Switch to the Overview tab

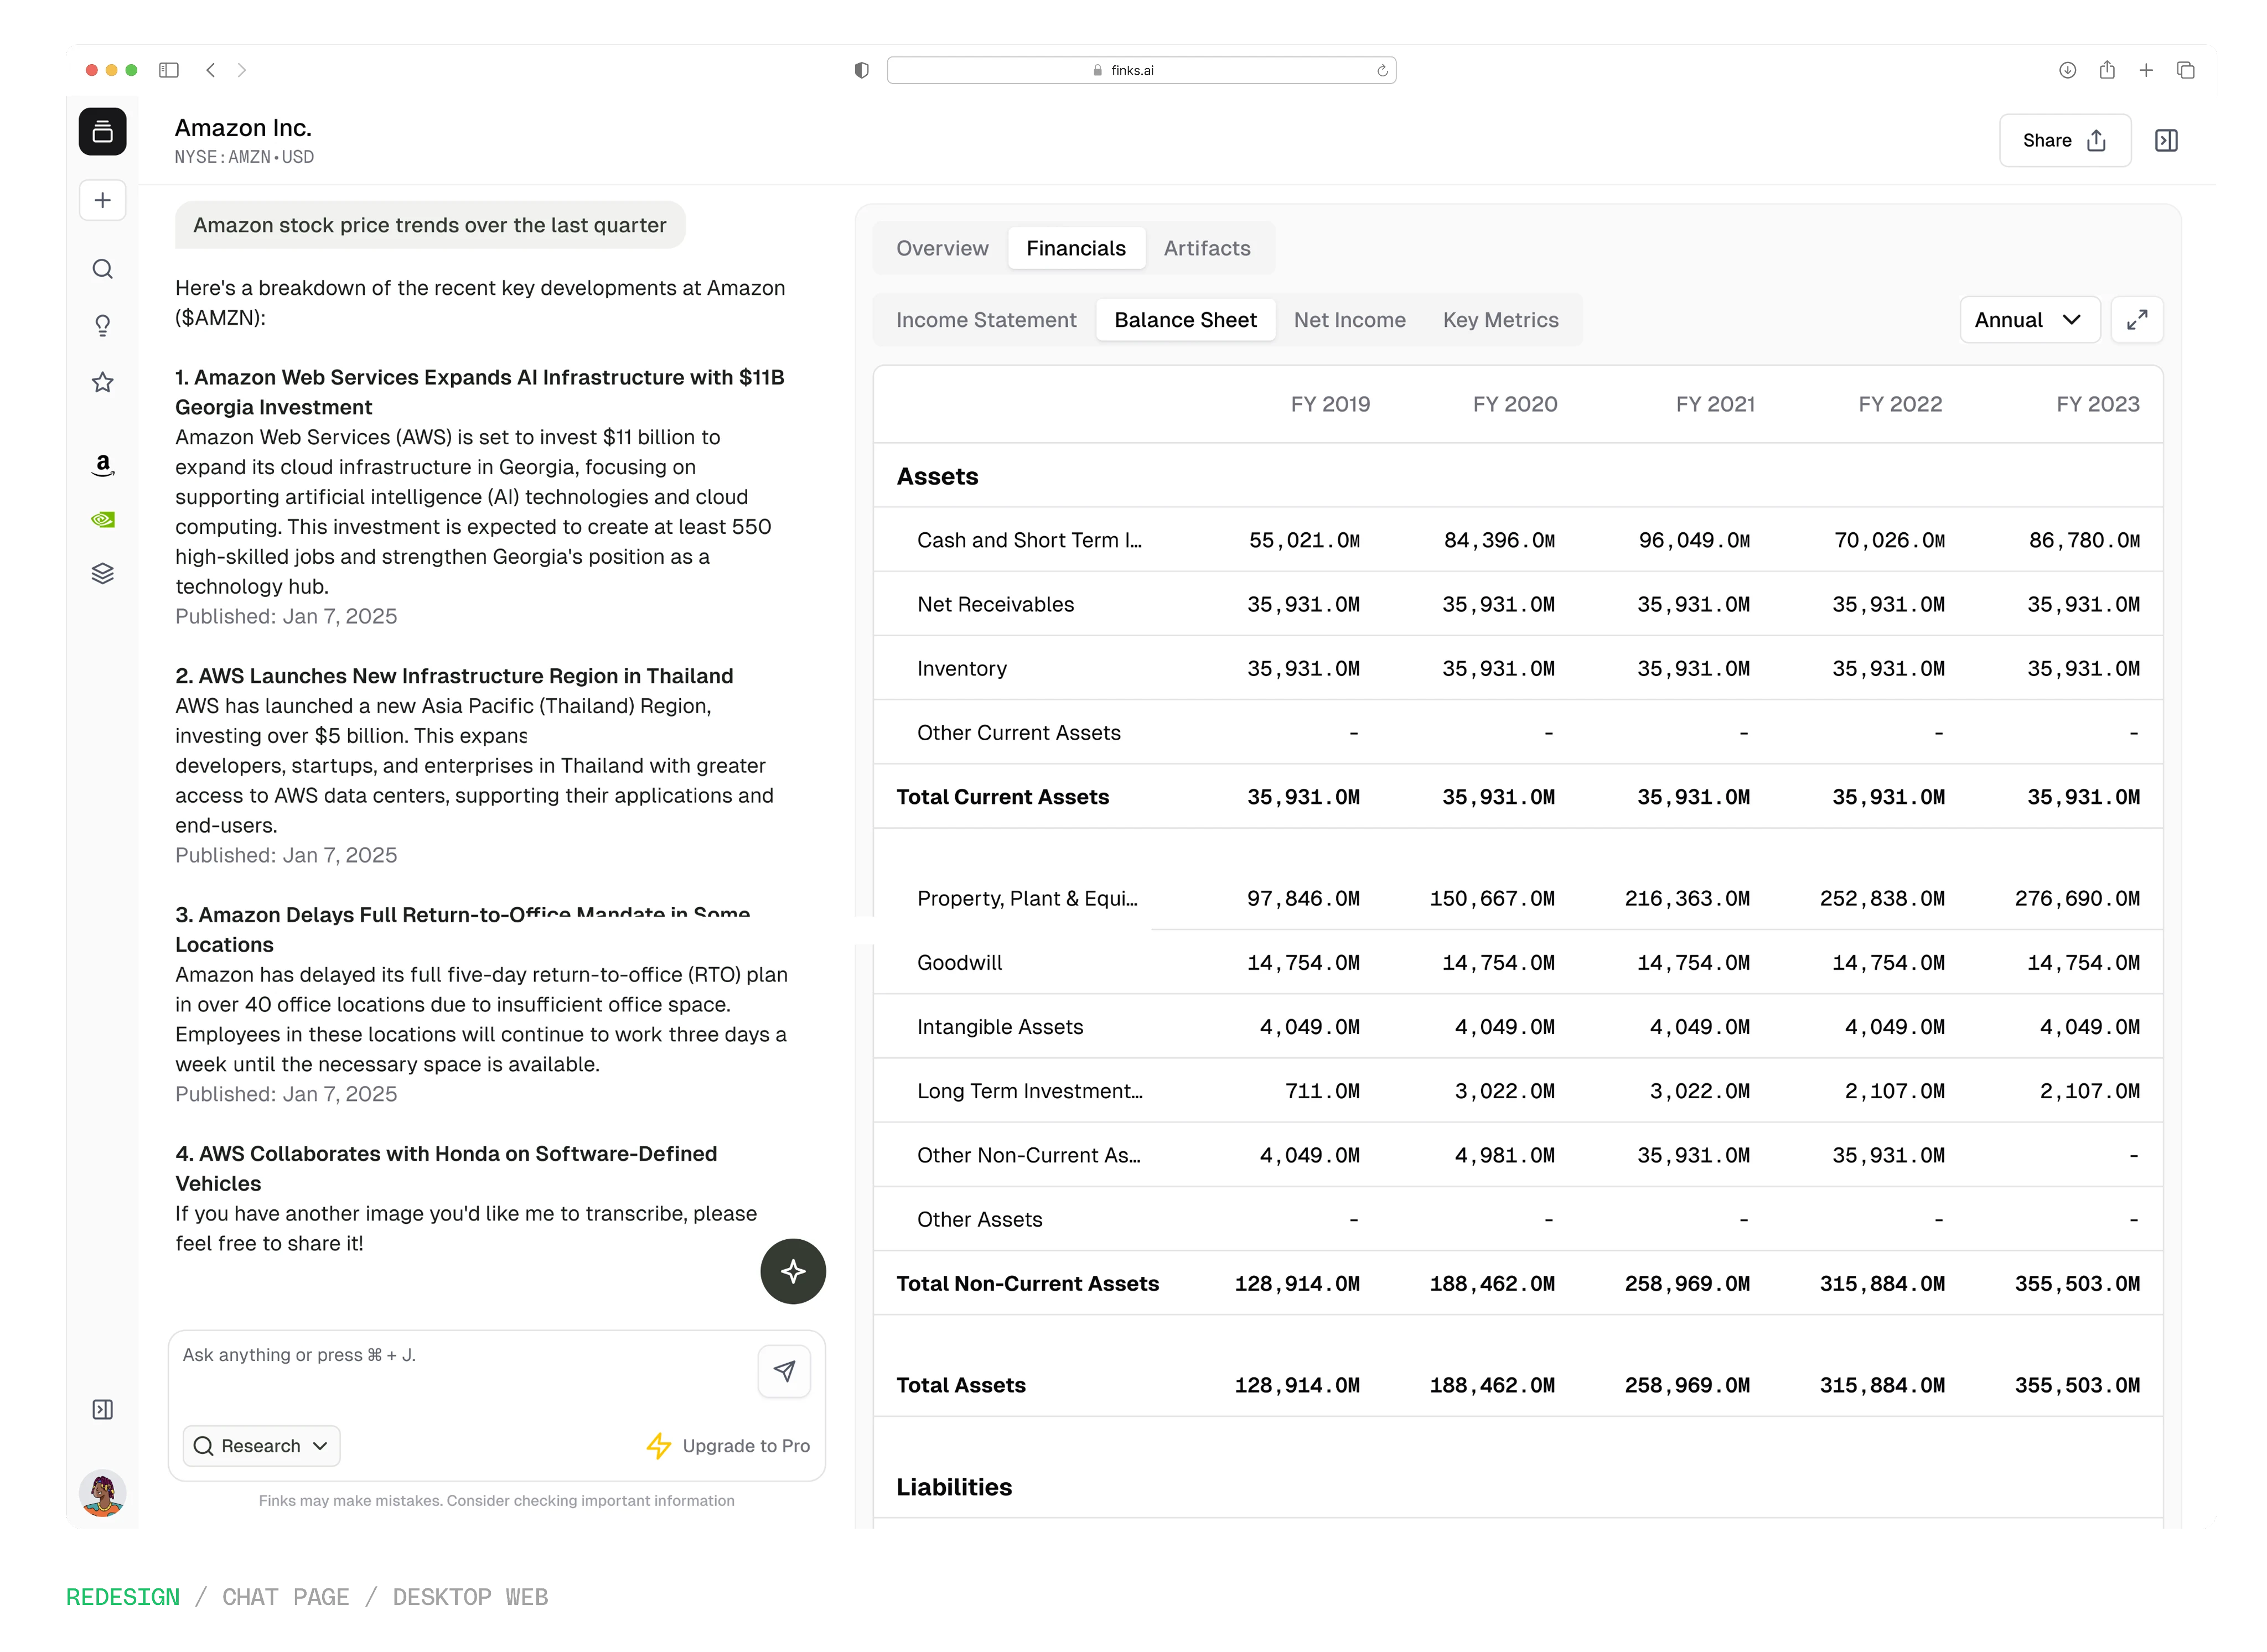[941, 248]
